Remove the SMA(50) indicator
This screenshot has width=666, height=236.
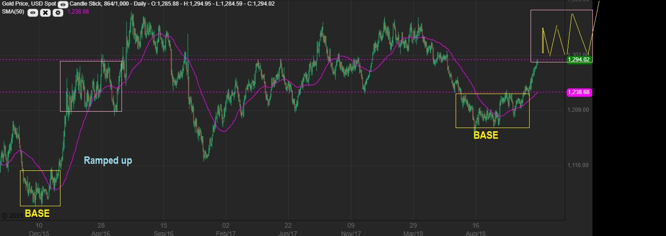45,13
